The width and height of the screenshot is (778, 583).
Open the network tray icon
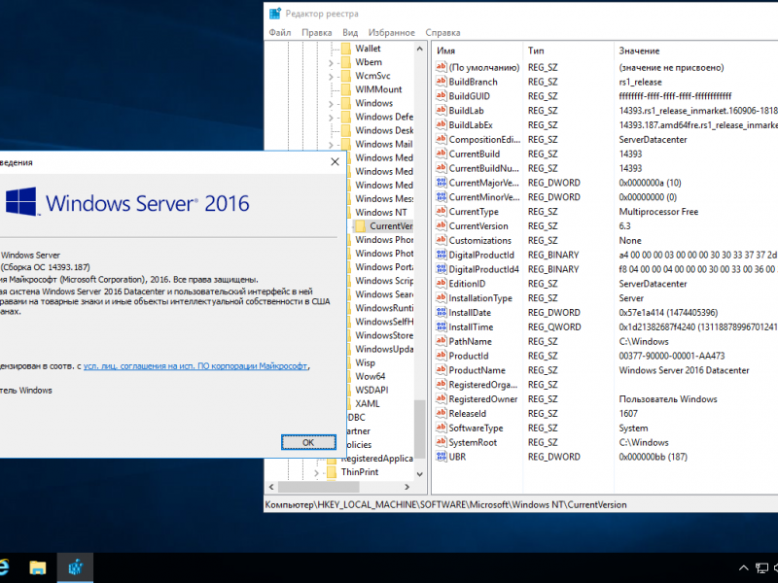click(x=761, y=567)
